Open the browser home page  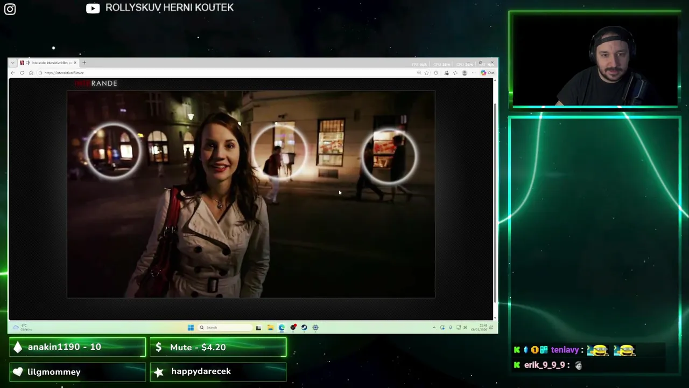[x=31, y=73]
